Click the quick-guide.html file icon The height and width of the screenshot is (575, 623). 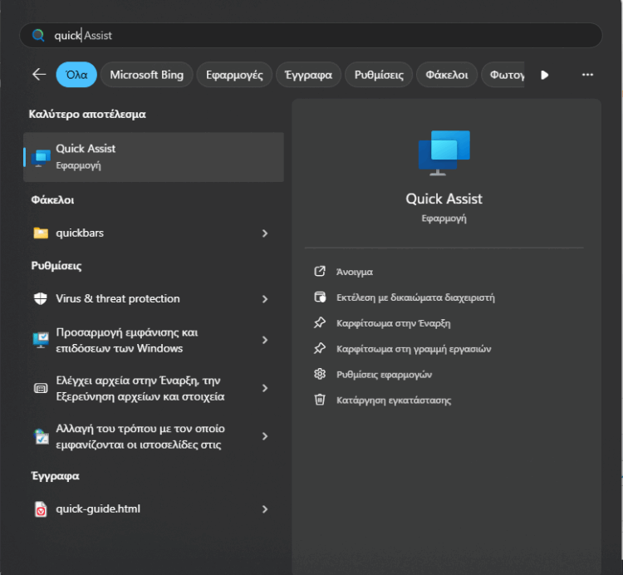point(41,509)
